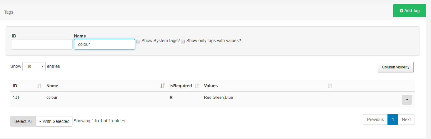Click the Values column header label

coord(211,86)
